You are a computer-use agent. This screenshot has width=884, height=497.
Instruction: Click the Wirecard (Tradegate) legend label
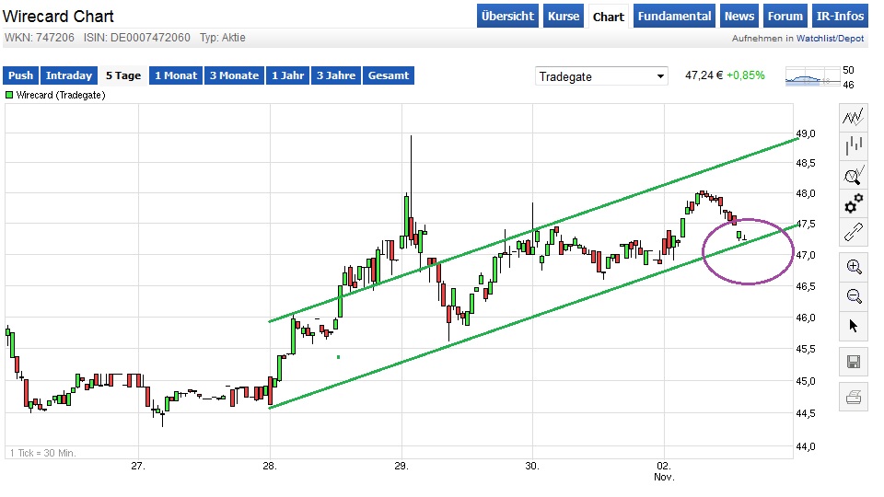(x=61, y=95)
